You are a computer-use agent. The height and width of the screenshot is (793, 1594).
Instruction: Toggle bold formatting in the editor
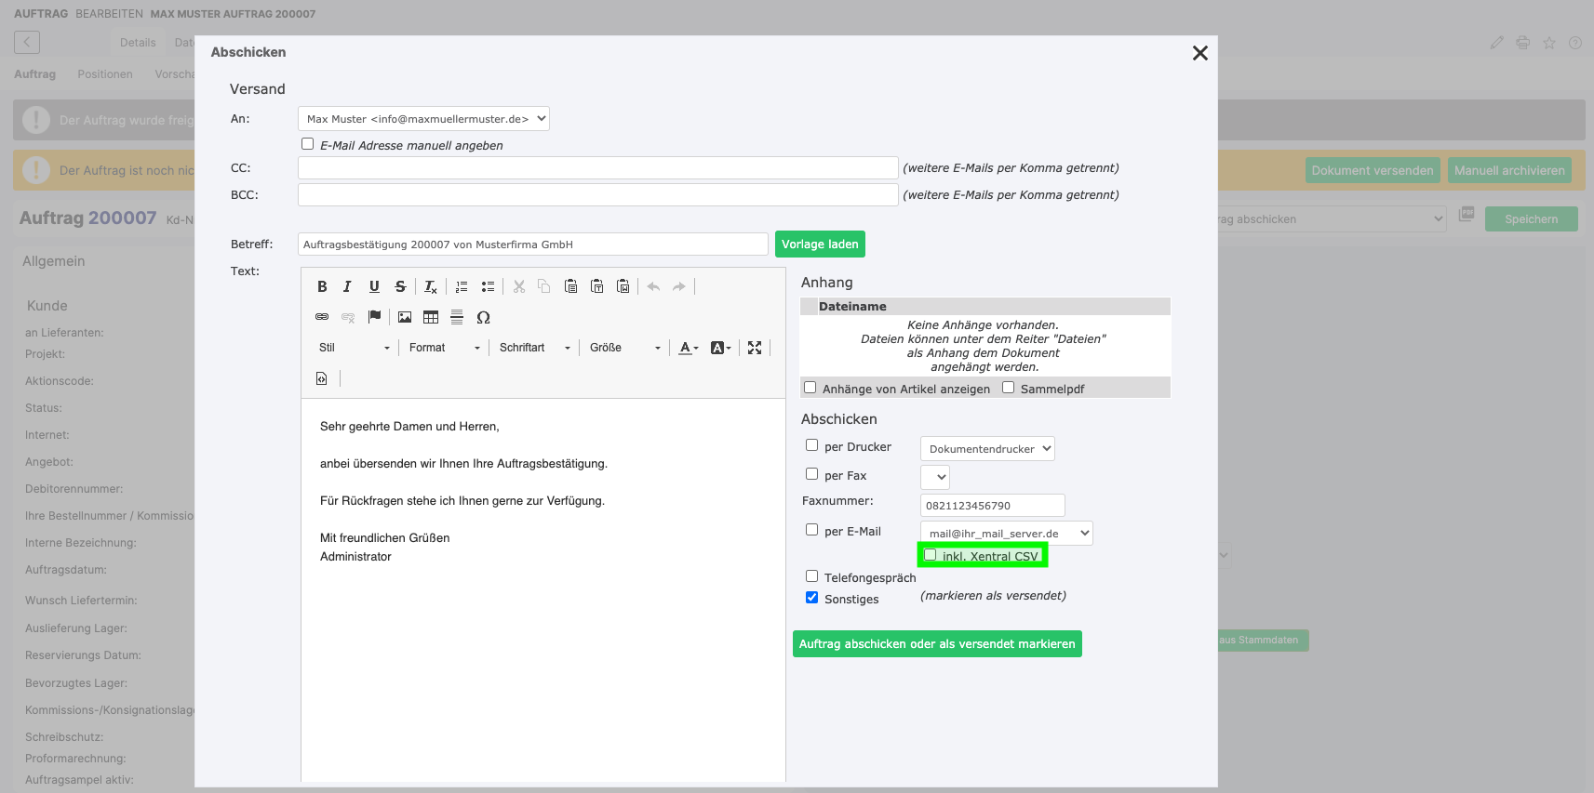point(322,286)
